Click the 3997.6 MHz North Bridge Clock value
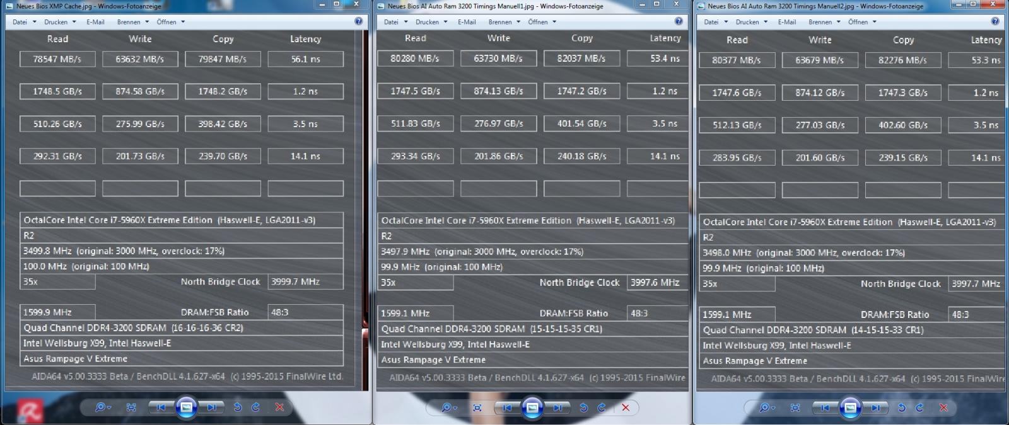Viewport: 1009px width, 425px height. 657,283
